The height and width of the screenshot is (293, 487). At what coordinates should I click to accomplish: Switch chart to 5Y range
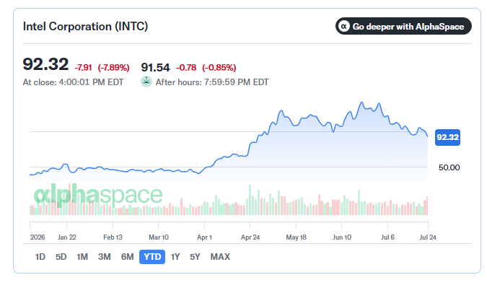tap(195, 257)
